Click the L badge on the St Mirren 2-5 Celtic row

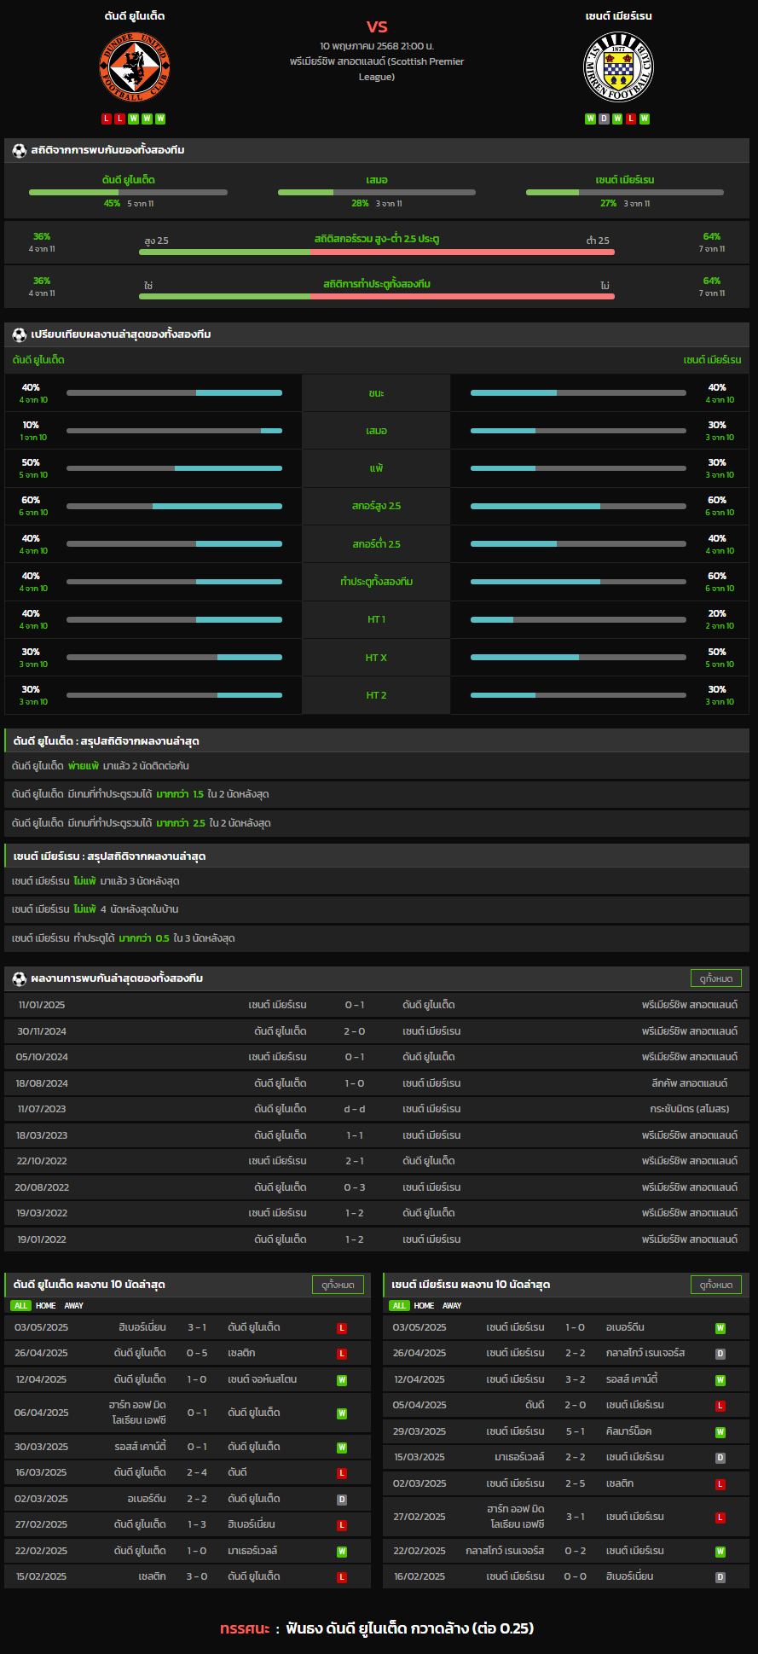pyautogui.click(x=720, y=1484)
